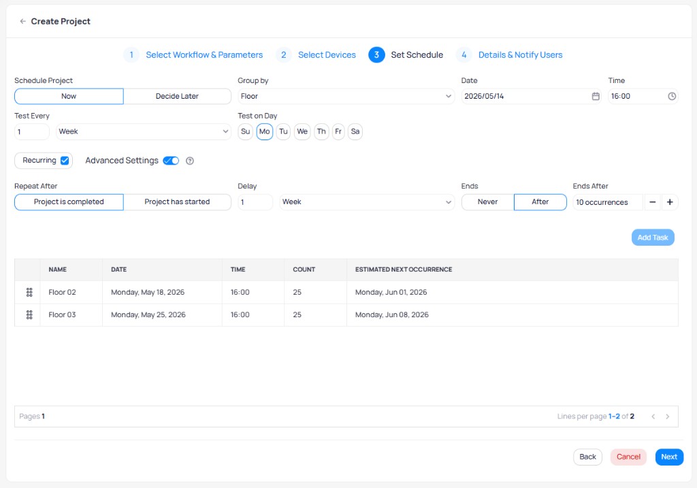Viewport: 697px width, 488px height.
Task: Open the Test Every Week dropdown
Action: click(x=143, y=131)
